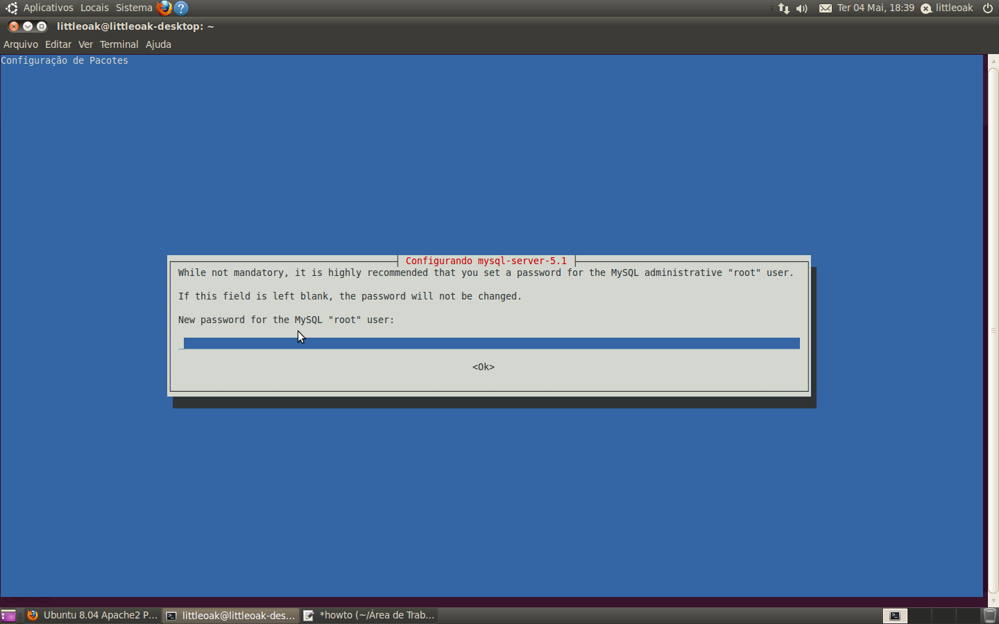Screen dimensions: 999x624
Task: Confirm with the <Ok> button
Action: (484, 367)
